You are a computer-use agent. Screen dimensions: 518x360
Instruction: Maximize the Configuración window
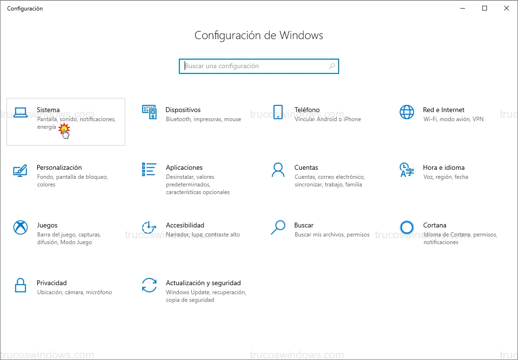pos(485,8)
